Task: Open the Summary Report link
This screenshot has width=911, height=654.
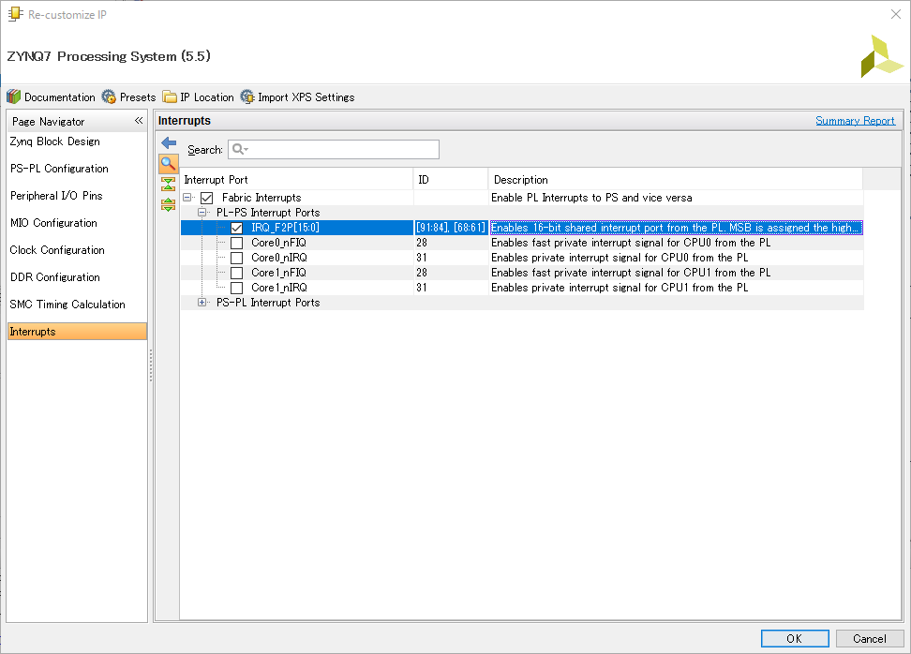Action: (855, 121)
